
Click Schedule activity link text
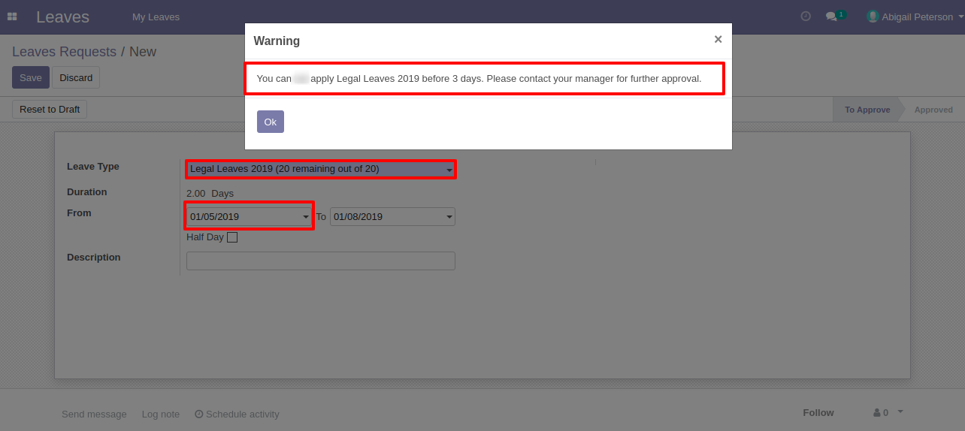[x=243, y=414]
